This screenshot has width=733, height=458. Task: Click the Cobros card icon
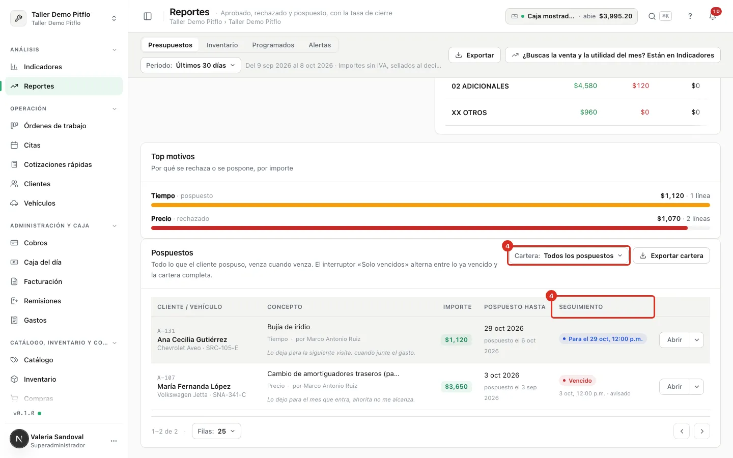click(14, 243)
